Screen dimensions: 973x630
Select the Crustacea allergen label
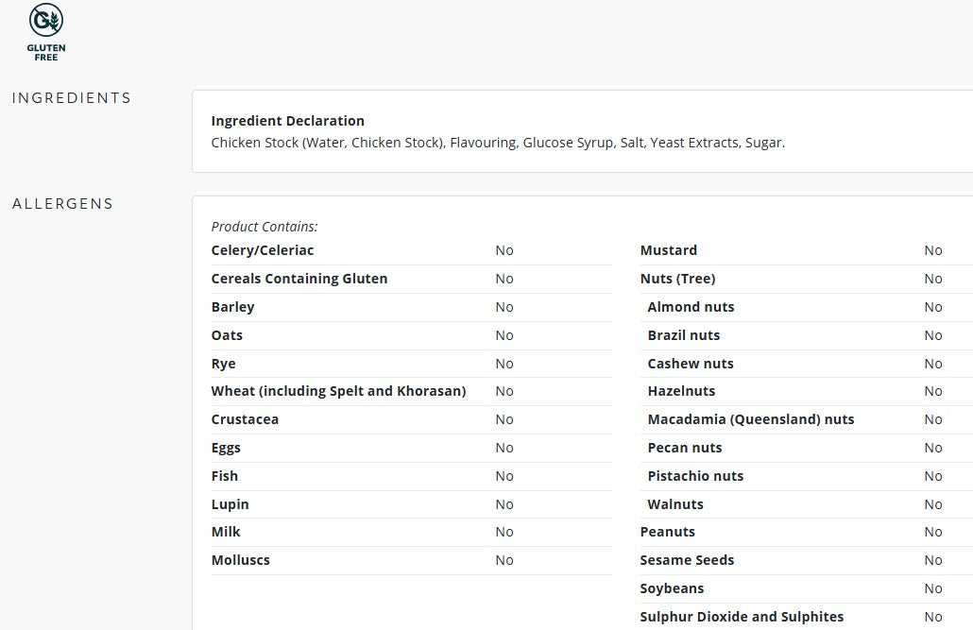245,419
